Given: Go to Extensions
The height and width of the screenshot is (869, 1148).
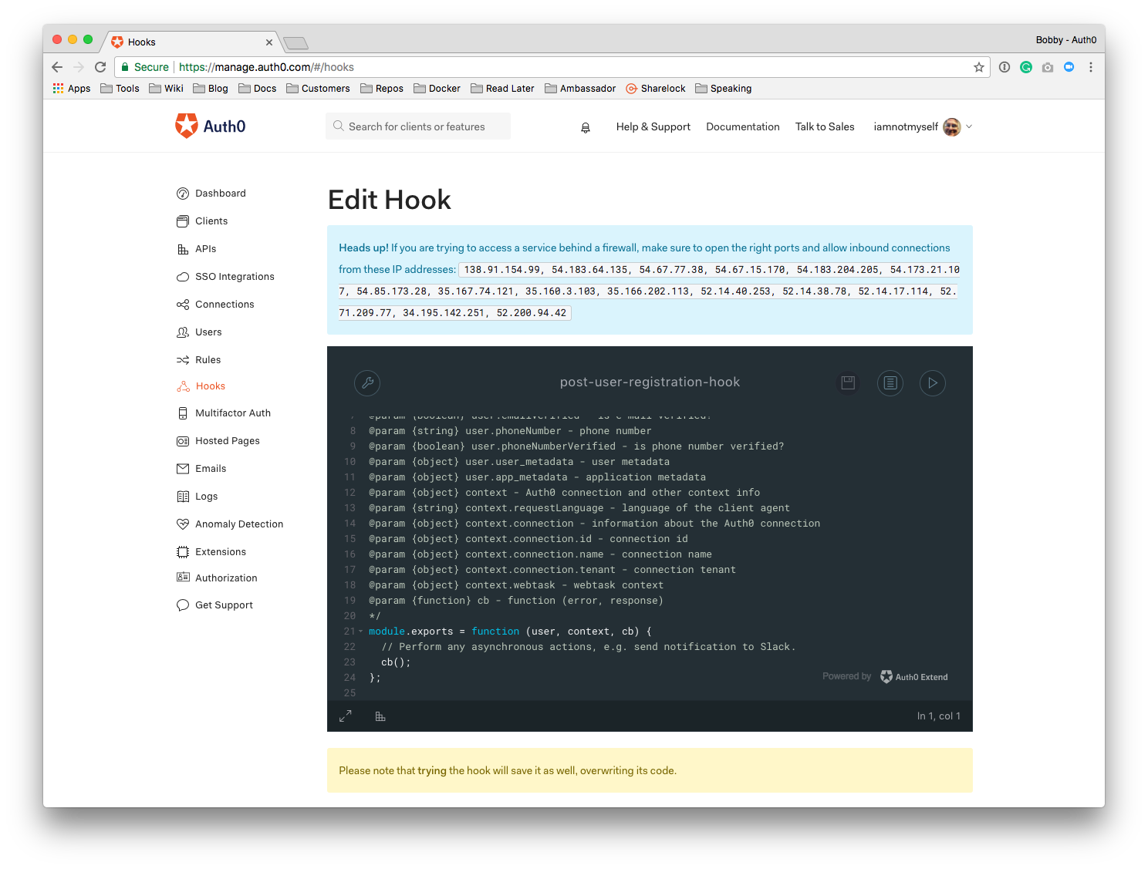Looking at the screenshot, I should [211, 552].
